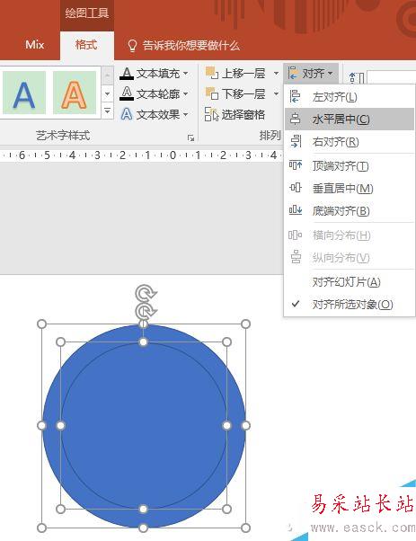The height and width of the screenshot is (541, 416).
Task: Click the shape height icon beside size field
Action: pos(357,78)
